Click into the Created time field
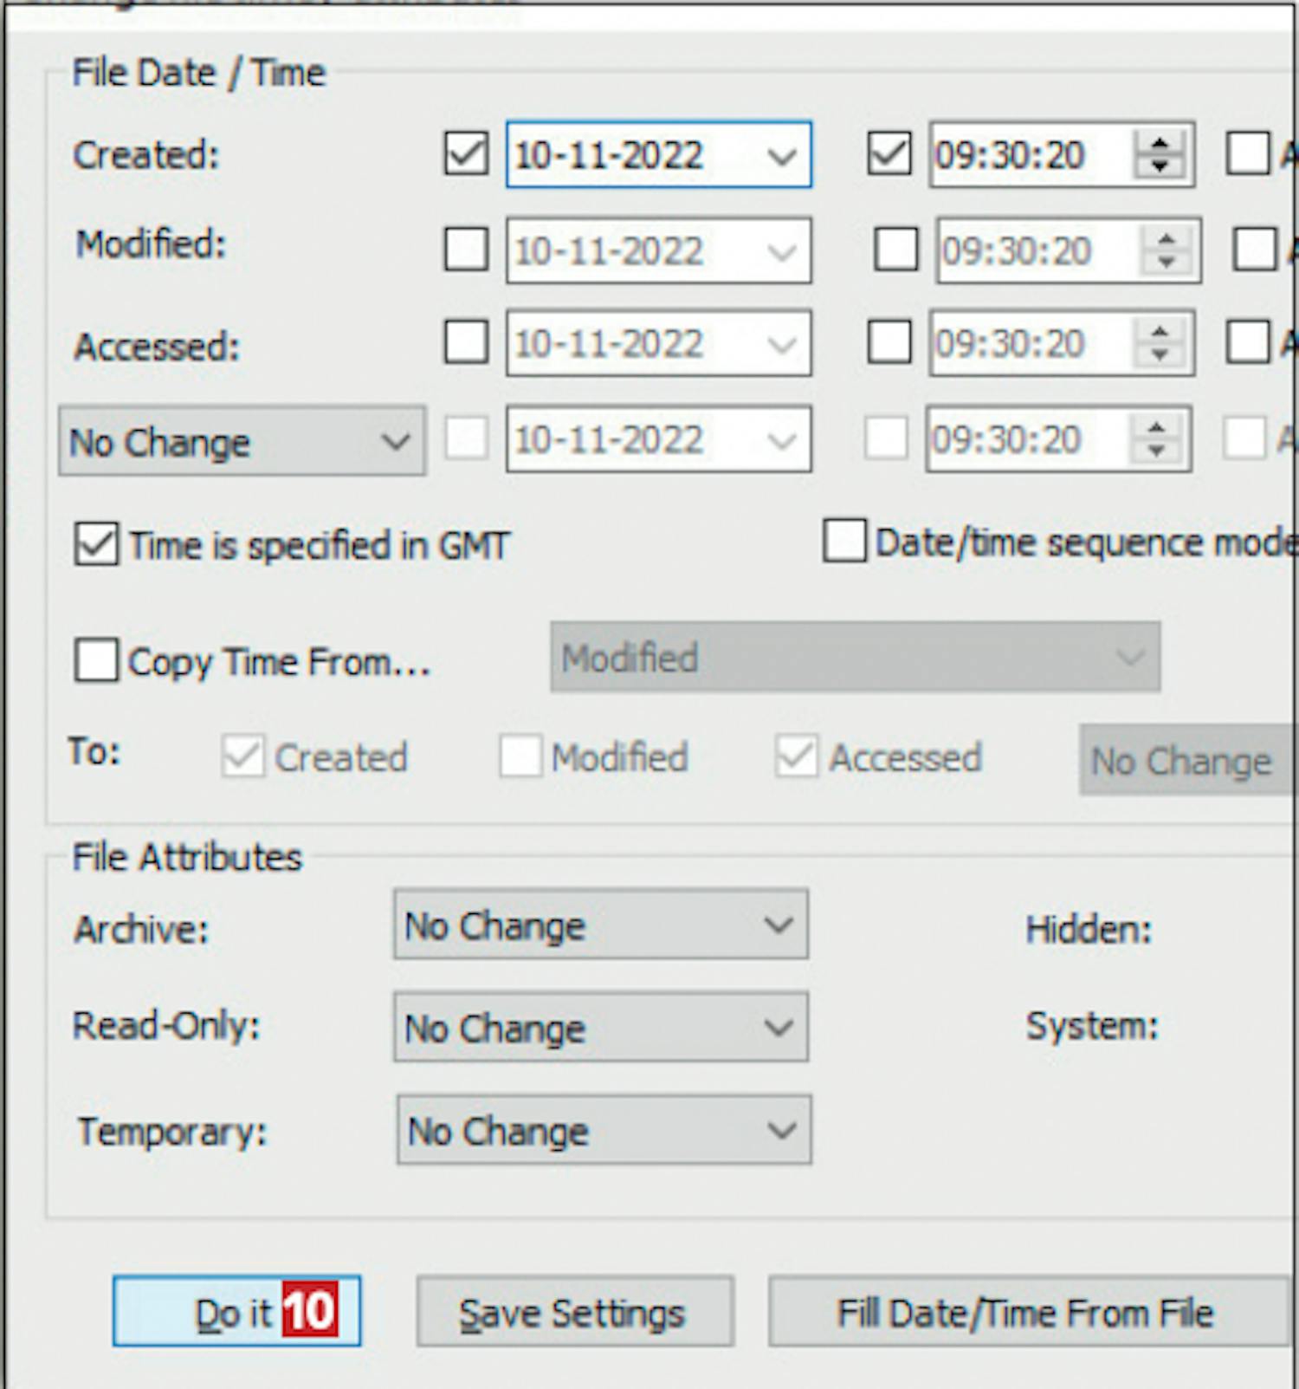This screenshot has height=1389, width=1299. pyautogui.click(x=1031, y=155)
